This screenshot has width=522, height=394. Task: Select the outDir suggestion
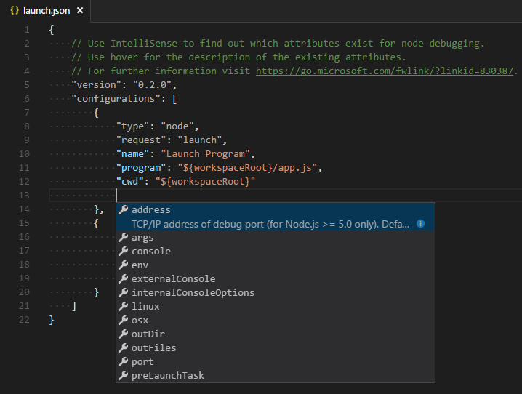148,334
